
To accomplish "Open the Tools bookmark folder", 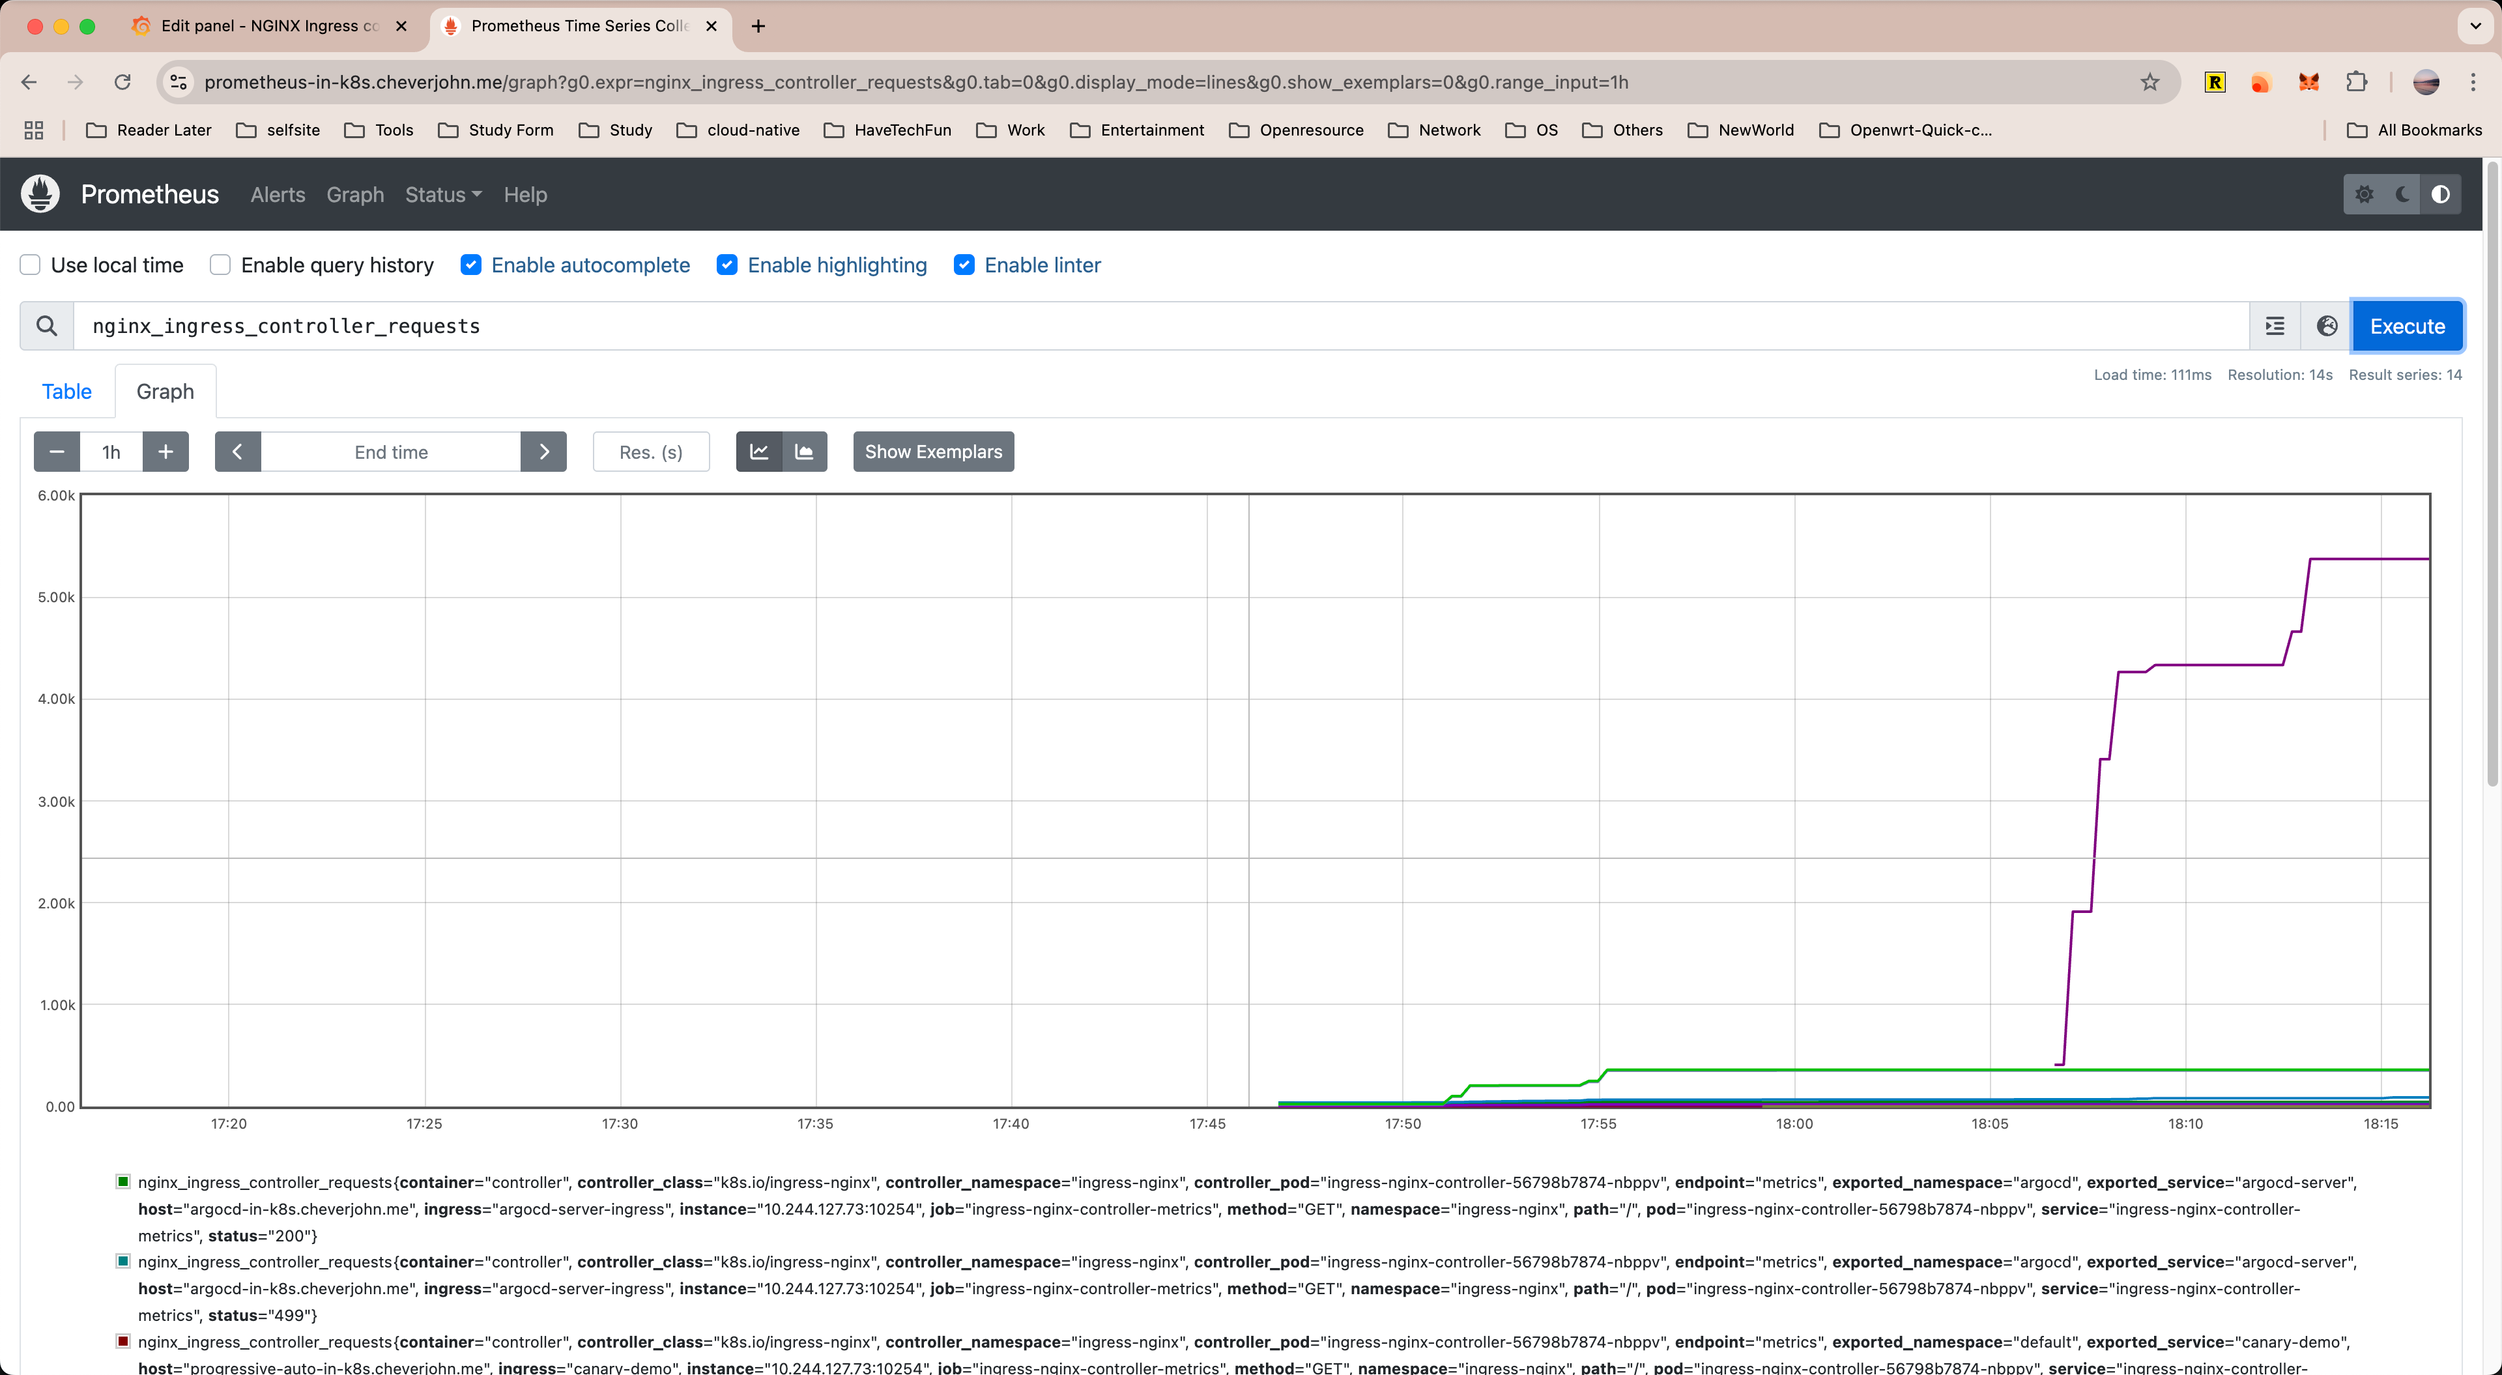I will pos(379,130).
